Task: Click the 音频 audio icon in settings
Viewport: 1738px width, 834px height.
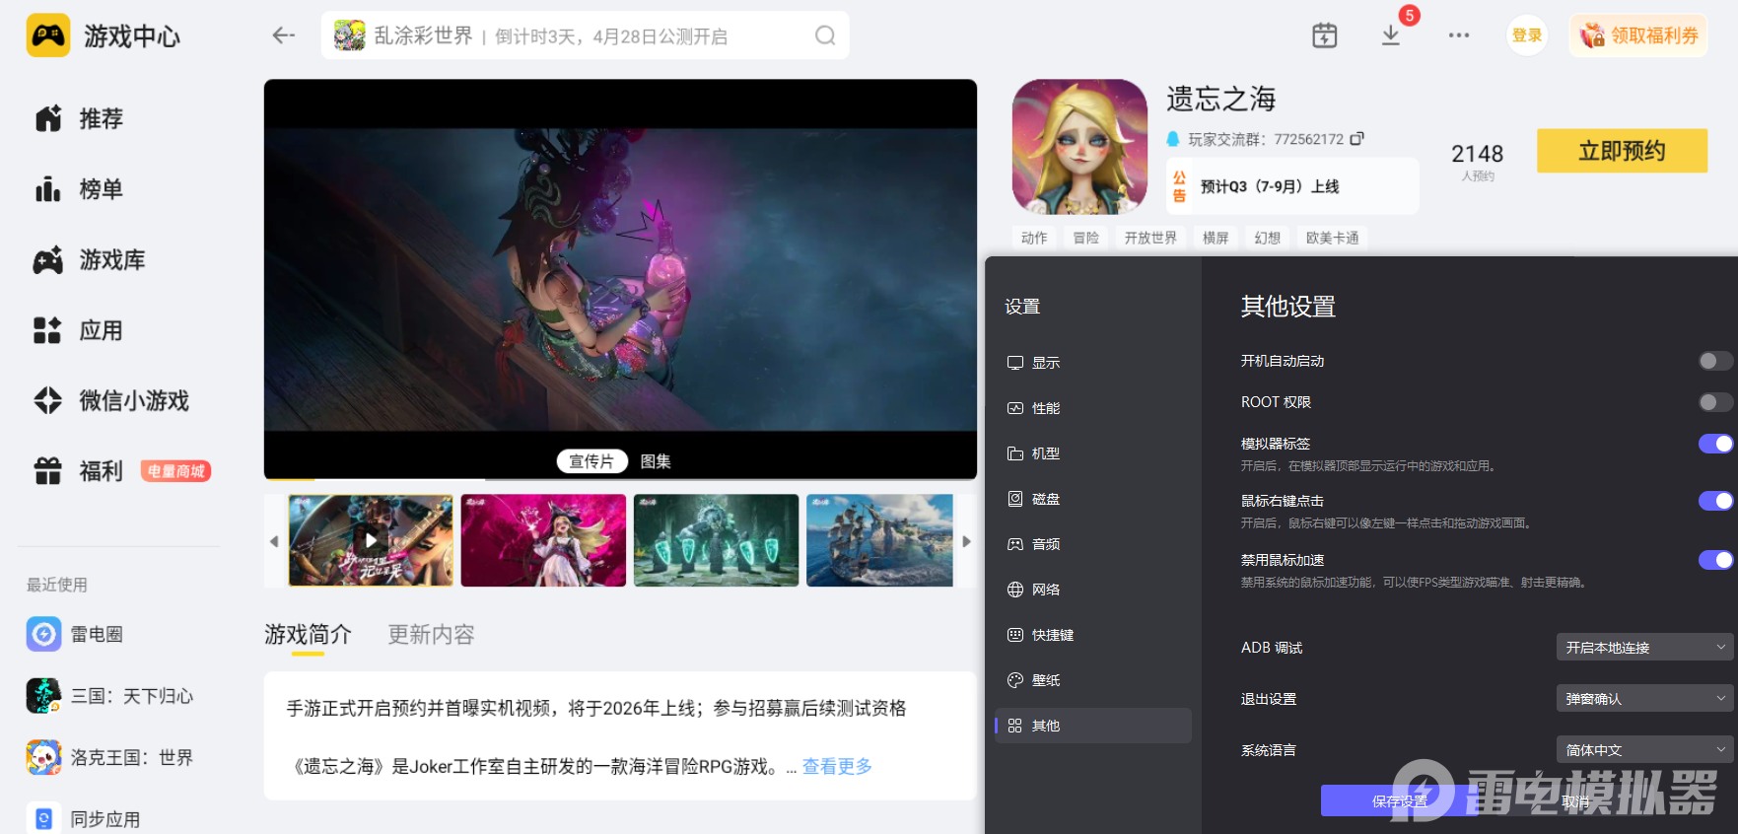Action: pyautogui.click(x=1015, y=544)
